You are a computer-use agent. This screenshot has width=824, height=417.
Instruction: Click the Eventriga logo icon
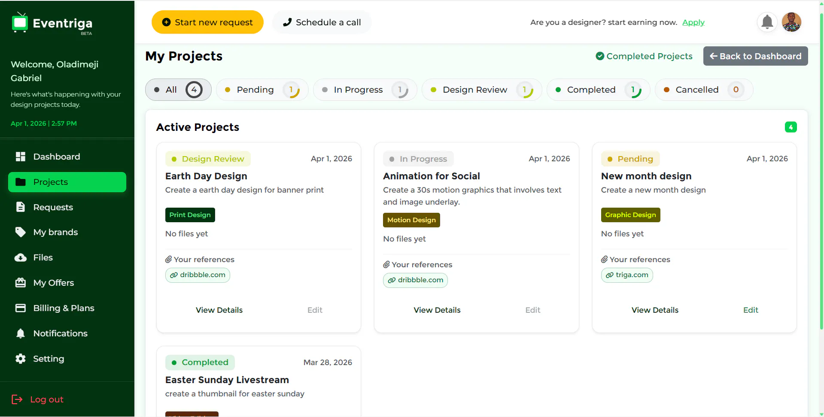20,22
